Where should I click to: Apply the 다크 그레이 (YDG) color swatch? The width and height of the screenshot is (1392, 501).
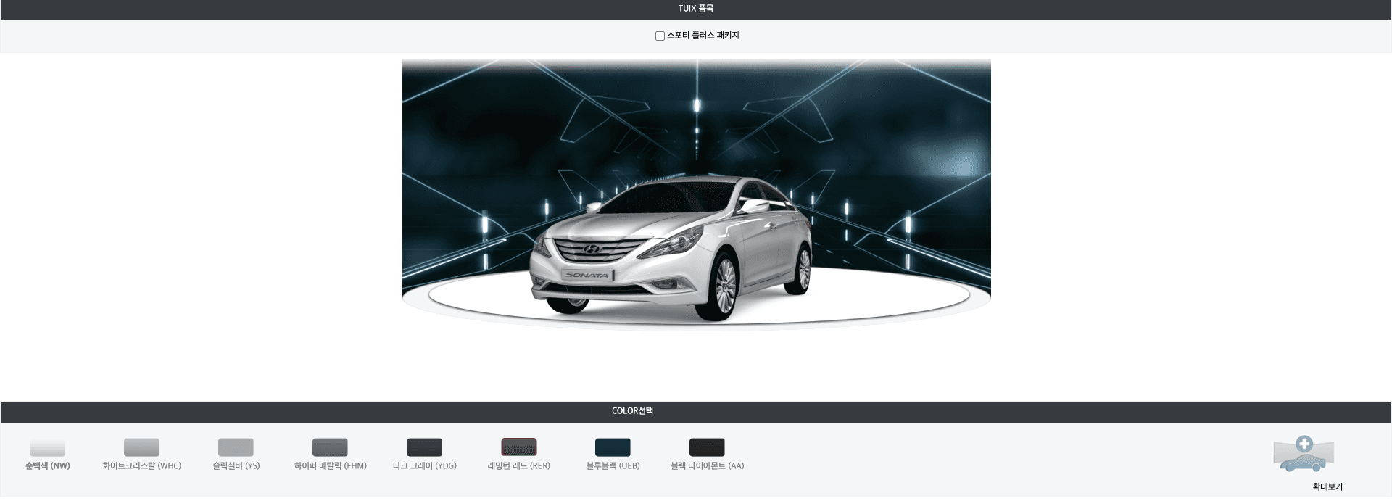coord(424,447)
